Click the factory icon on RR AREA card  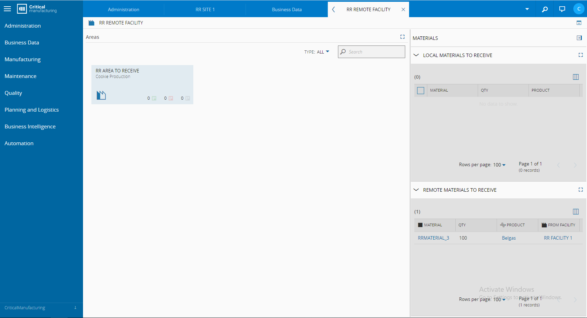pos(101,95)
